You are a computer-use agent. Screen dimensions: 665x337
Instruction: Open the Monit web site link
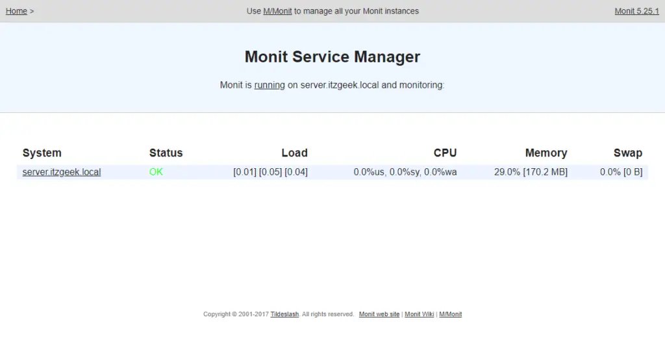[x=379, y=314]
